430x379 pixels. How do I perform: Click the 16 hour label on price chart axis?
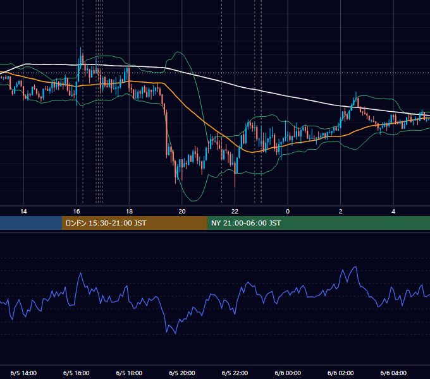[x=77, y=212]
